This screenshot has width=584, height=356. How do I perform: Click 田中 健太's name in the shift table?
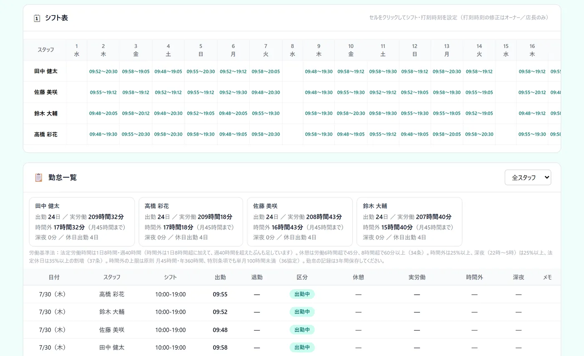pos(46,71)
